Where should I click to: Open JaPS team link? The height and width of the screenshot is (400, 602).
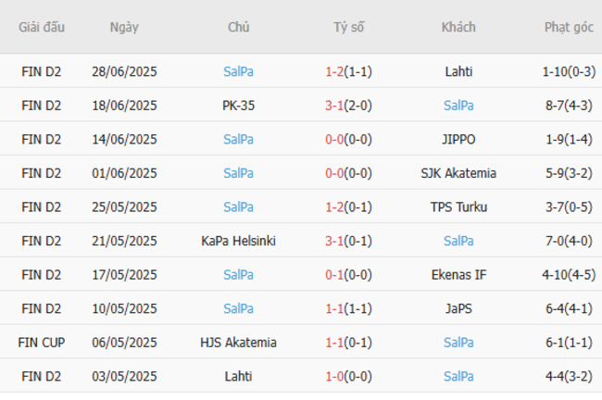point(458,308)
